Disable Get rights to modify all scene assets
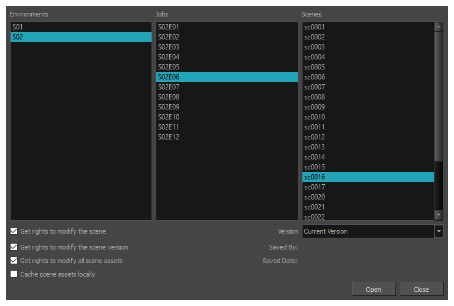 tap(14, 261)
